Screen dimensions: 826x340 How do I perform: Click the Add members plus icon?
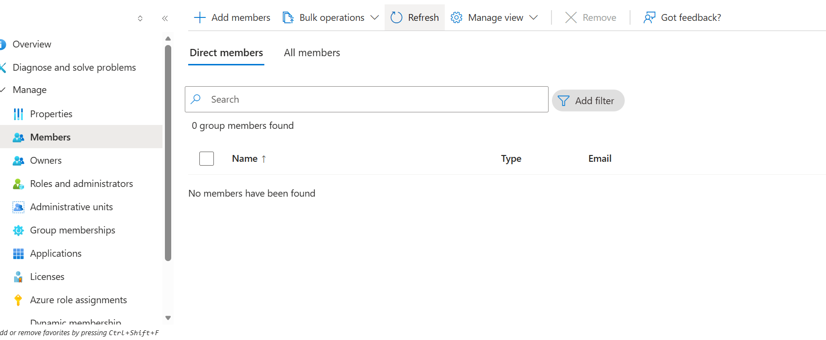tap(199, 18)
